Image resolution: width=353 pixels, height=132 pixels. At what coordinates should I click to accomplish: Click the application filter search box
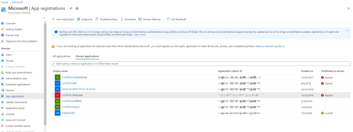(201, 64)
